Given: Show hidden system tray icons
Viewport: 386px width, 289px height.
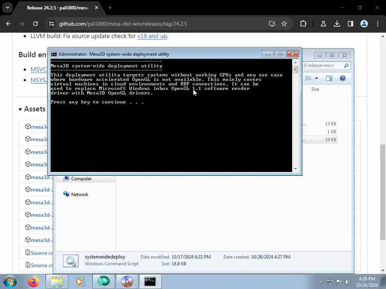Looking at the screenshot, I should pos(320,282).
